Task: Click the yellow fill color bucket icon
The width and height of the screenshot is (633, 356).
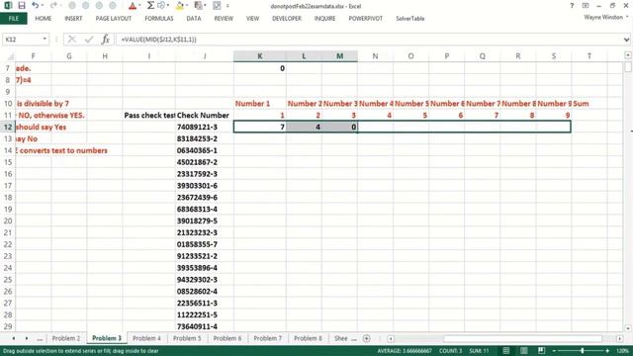Action: pyautogui.click(x=180, y=6)
